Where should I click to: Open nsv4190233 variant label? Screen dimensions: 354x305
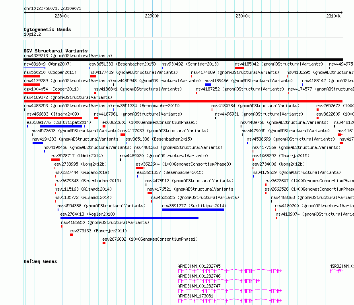point(76,139)
